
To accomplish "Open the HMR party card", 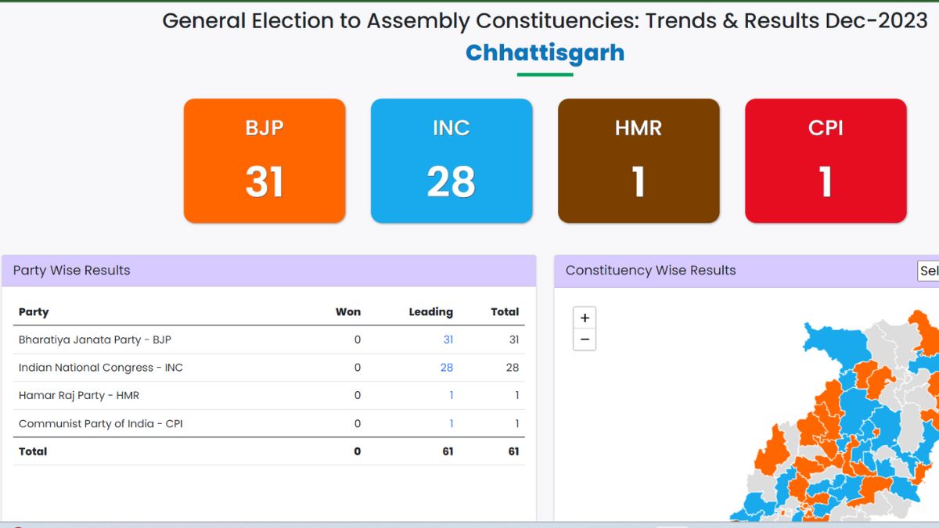I will (639, 160).
